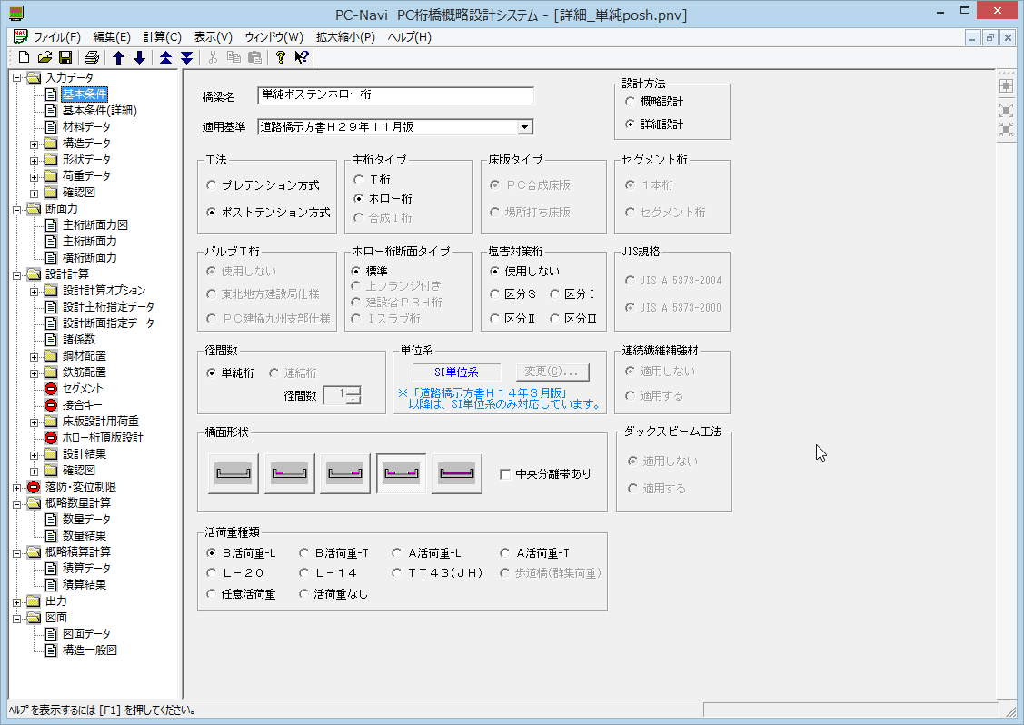The image size is (1024, 725).
Task: Click the Open file folder icon
Action: 45,57
